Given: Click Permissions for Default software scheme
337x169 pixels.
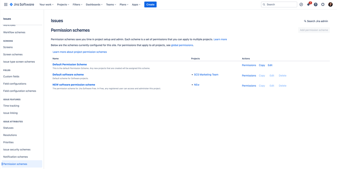Looking at the screenshot, I should [x=249, y=76].
